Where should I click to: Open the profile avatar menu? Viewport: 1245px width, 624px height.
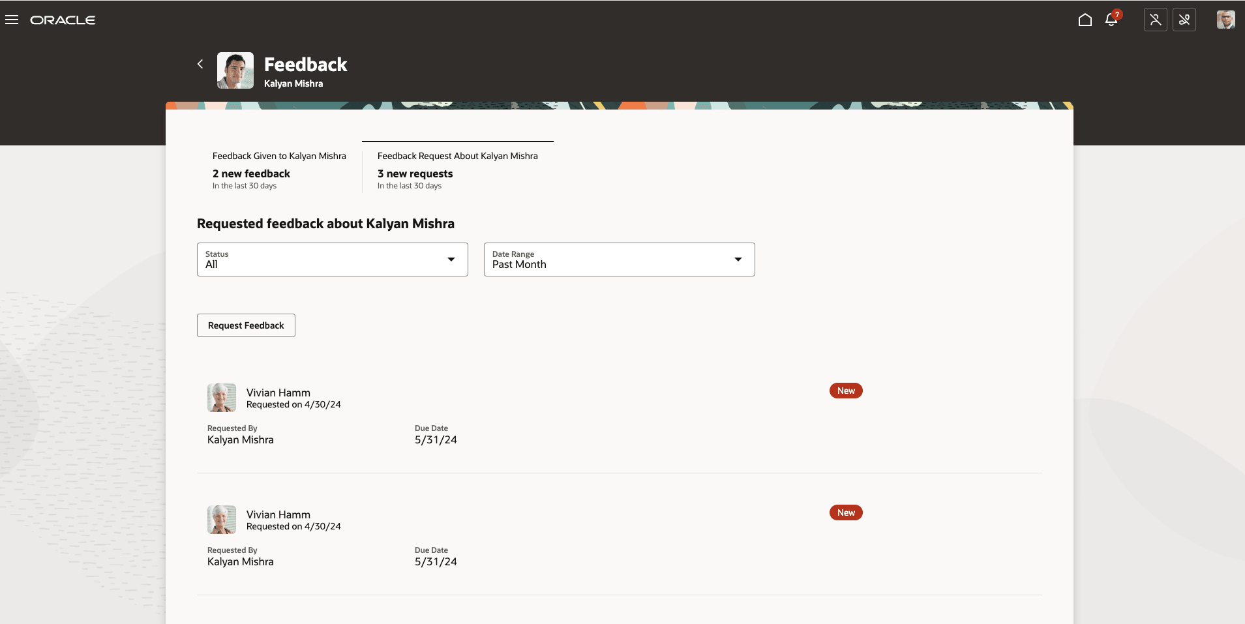point(1226,20)
